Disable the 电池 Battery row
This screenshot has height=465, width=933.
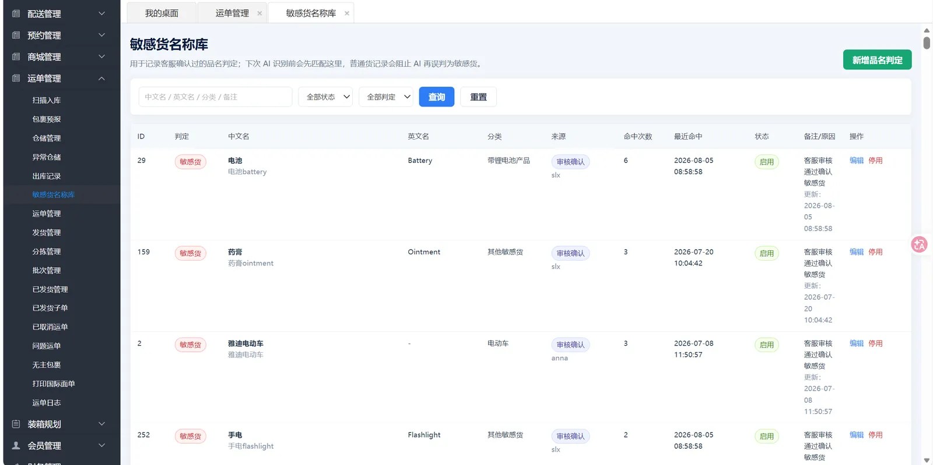coord(875,161)
